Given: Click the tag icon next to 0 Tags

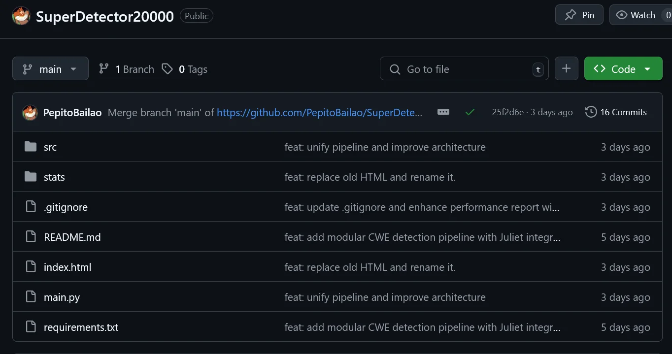Looking at the screenshot, I should pos(168,69).
